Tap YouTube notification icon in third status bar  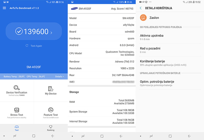coord(140,2)
